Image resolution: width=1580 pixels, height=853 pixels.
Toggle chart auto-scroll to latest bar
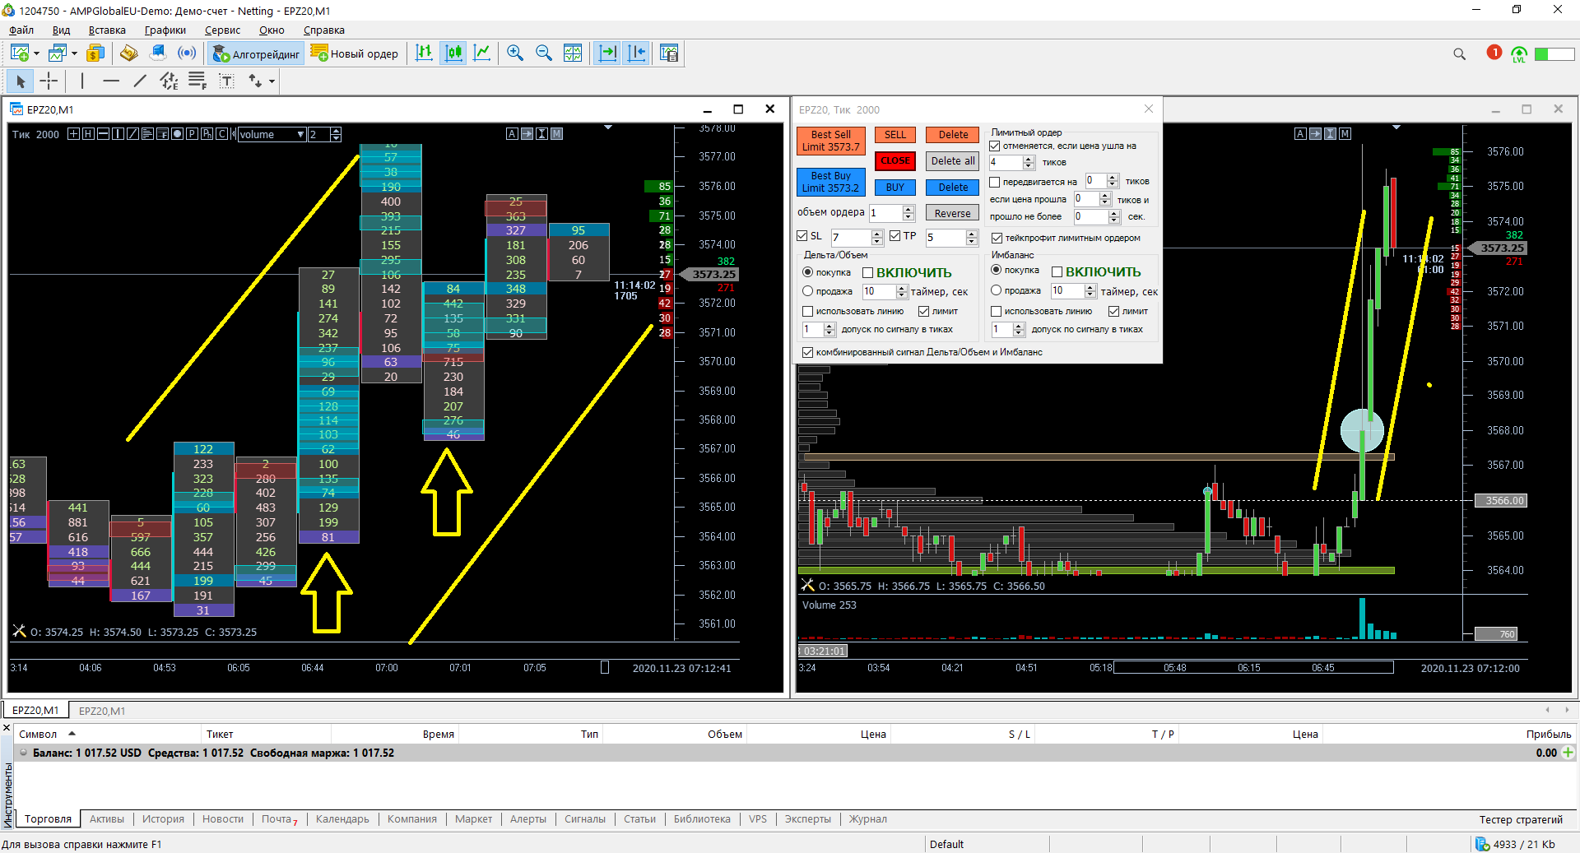(x=607, y=53)
